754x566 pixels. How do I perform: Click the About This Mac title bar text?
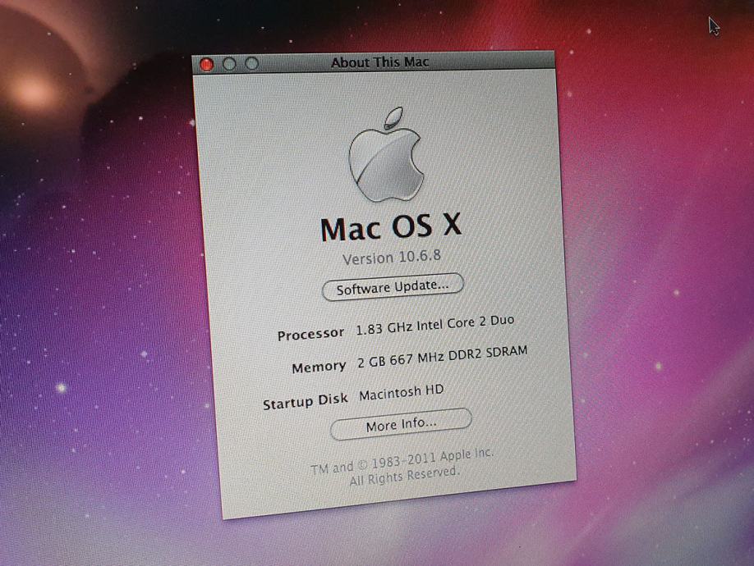[x=380, y=62]
